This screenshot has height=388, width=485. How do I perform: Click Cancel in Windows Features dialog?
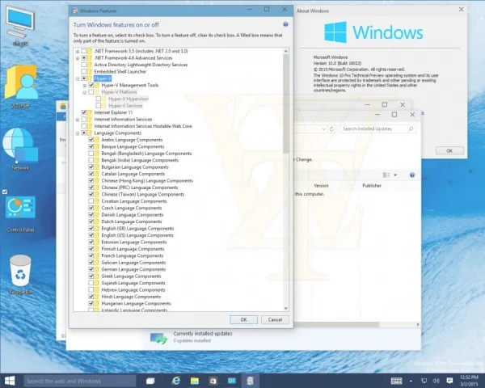point(275,319)
